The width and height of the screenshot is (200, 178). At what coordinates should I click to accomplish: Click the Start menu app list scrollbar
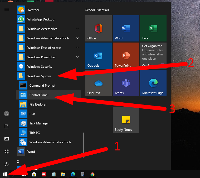click(x=83, y=145)
